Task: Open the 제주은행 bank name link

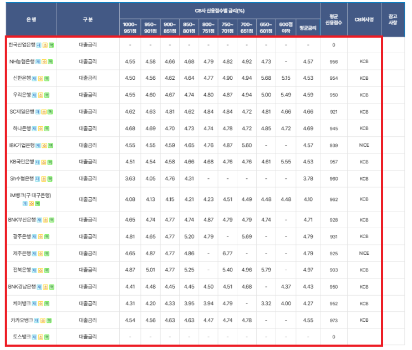Action: (x=22, y=254)
